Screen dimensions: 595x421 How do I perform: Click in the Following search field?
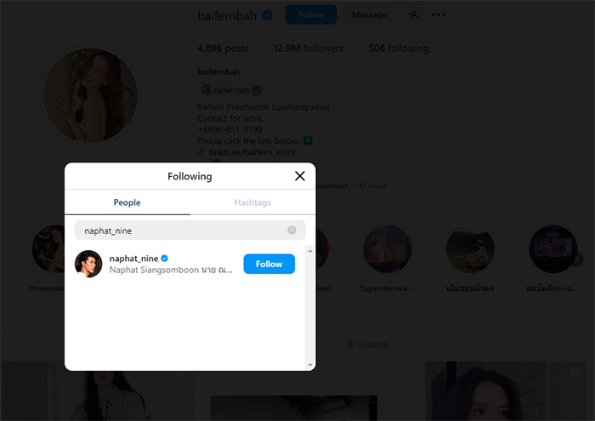[183, 230]
